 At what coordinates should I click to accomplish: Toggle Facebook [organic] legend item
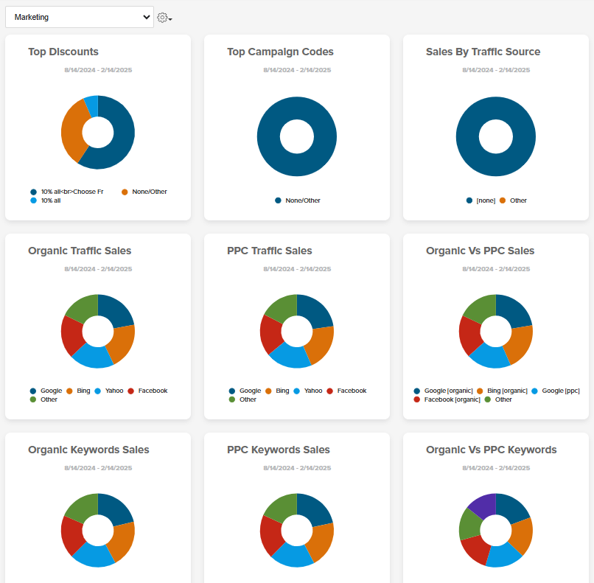[x=447, y=399]
